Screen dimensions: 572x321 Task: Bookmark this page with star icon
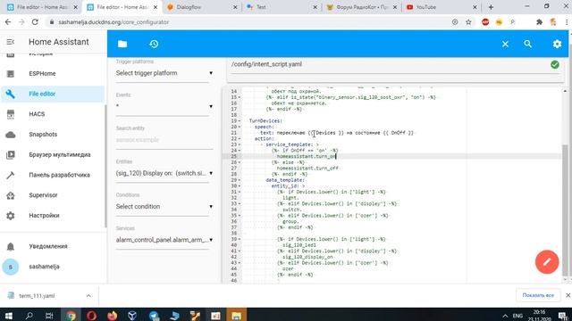point(468,22)
